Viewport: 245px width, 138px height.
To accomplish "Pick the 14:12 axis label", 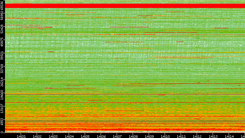I will pos(197,136).
